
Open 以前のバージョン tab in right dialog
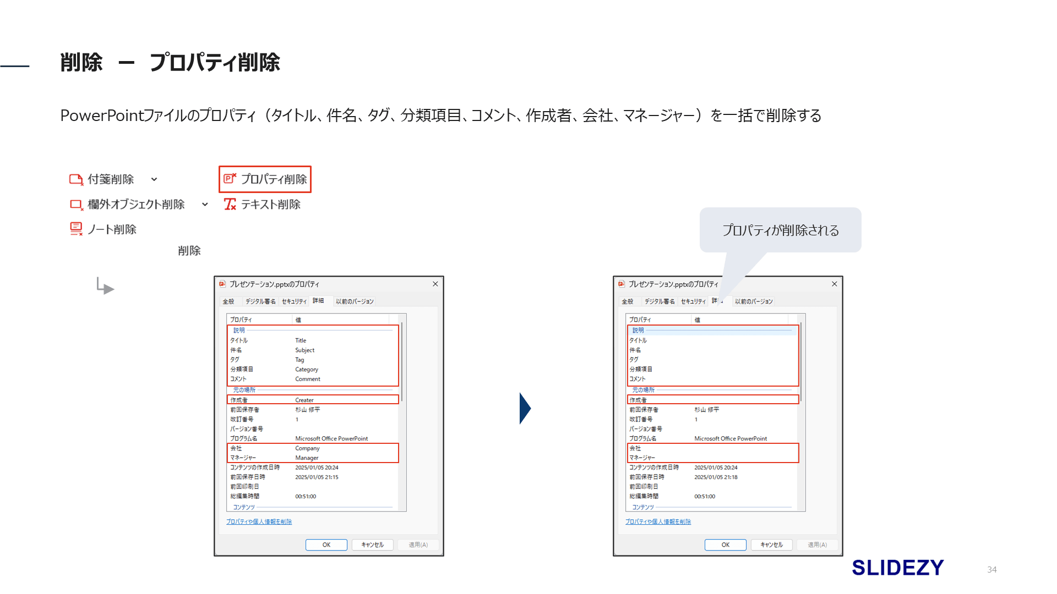754,301
